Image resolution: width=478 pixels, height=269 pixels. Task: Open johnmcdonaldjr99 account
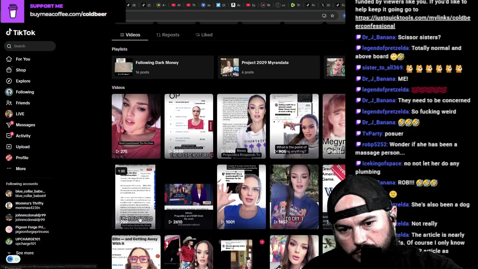pyautogui.click(x=26, y=217)
